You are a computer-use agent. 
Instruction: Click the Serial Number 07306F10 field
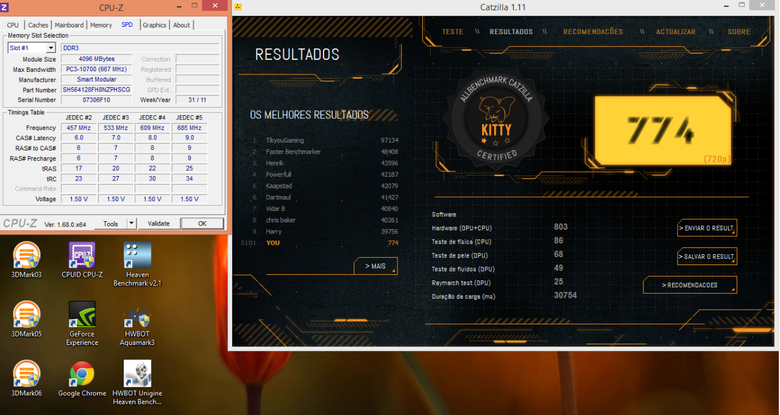97,100
